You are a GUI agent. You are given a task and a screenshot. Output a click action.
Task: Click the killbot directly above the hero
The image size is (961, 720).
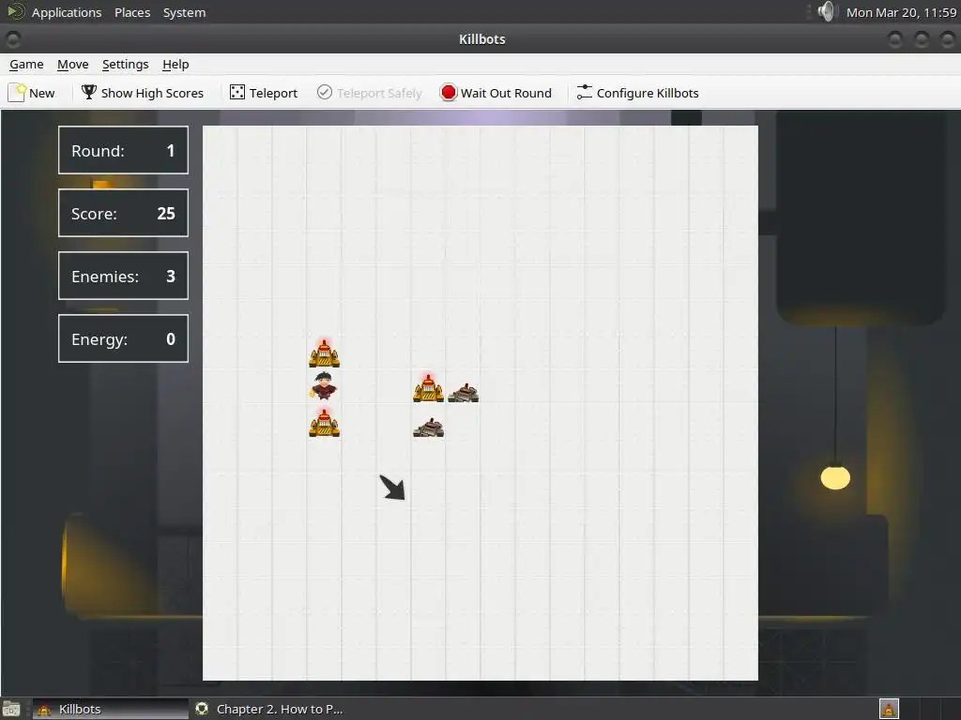[324, 352]
